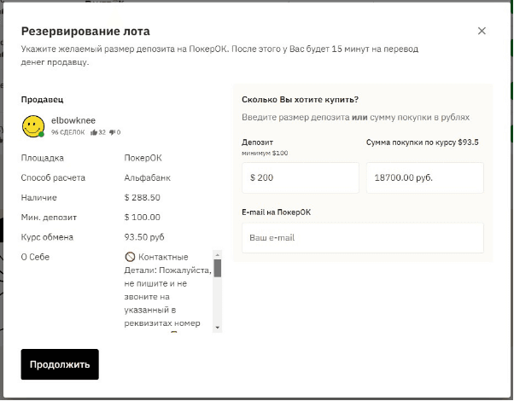Viewport: 514px width, 401px height.
Task: Click the 'Сумма покупки по курсу $93.5' label
Action: 422,142
